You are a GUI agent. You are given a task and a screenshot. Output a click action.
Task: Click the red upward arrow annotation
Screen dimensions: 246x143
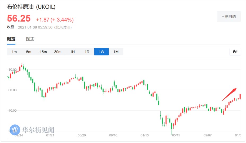tap(229, 95)
